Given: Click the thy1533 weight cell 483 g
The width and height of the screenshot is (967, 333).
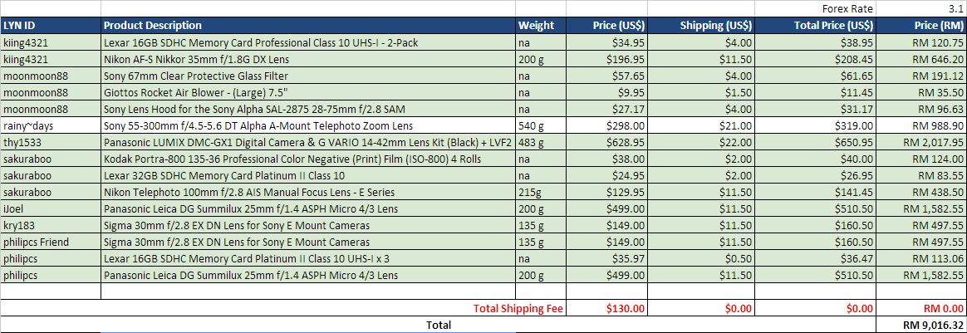Looking at the screenshot, I should (540, 142).
